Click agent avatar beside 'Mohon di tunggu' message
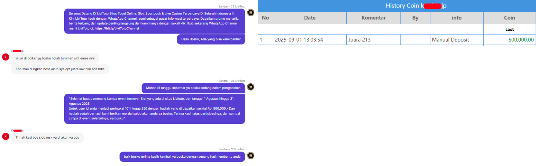Image resolution: width=536 pixels, height=166 pixels. coord(251,87)
